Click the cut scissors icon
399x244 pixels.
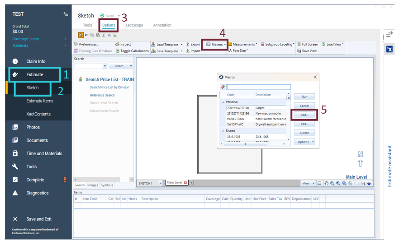point(104,35)
